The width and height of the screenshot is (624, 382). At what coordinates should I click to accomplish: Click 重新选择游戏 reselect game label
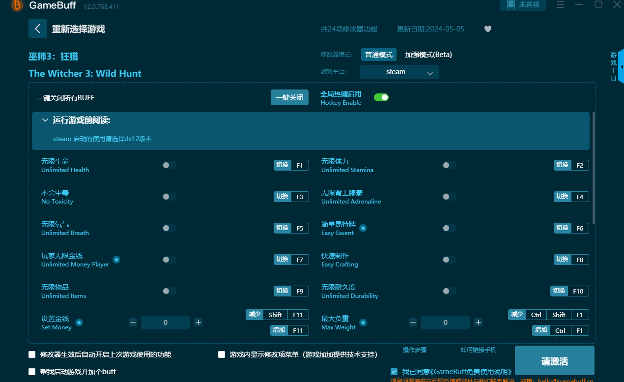point(79,29)
